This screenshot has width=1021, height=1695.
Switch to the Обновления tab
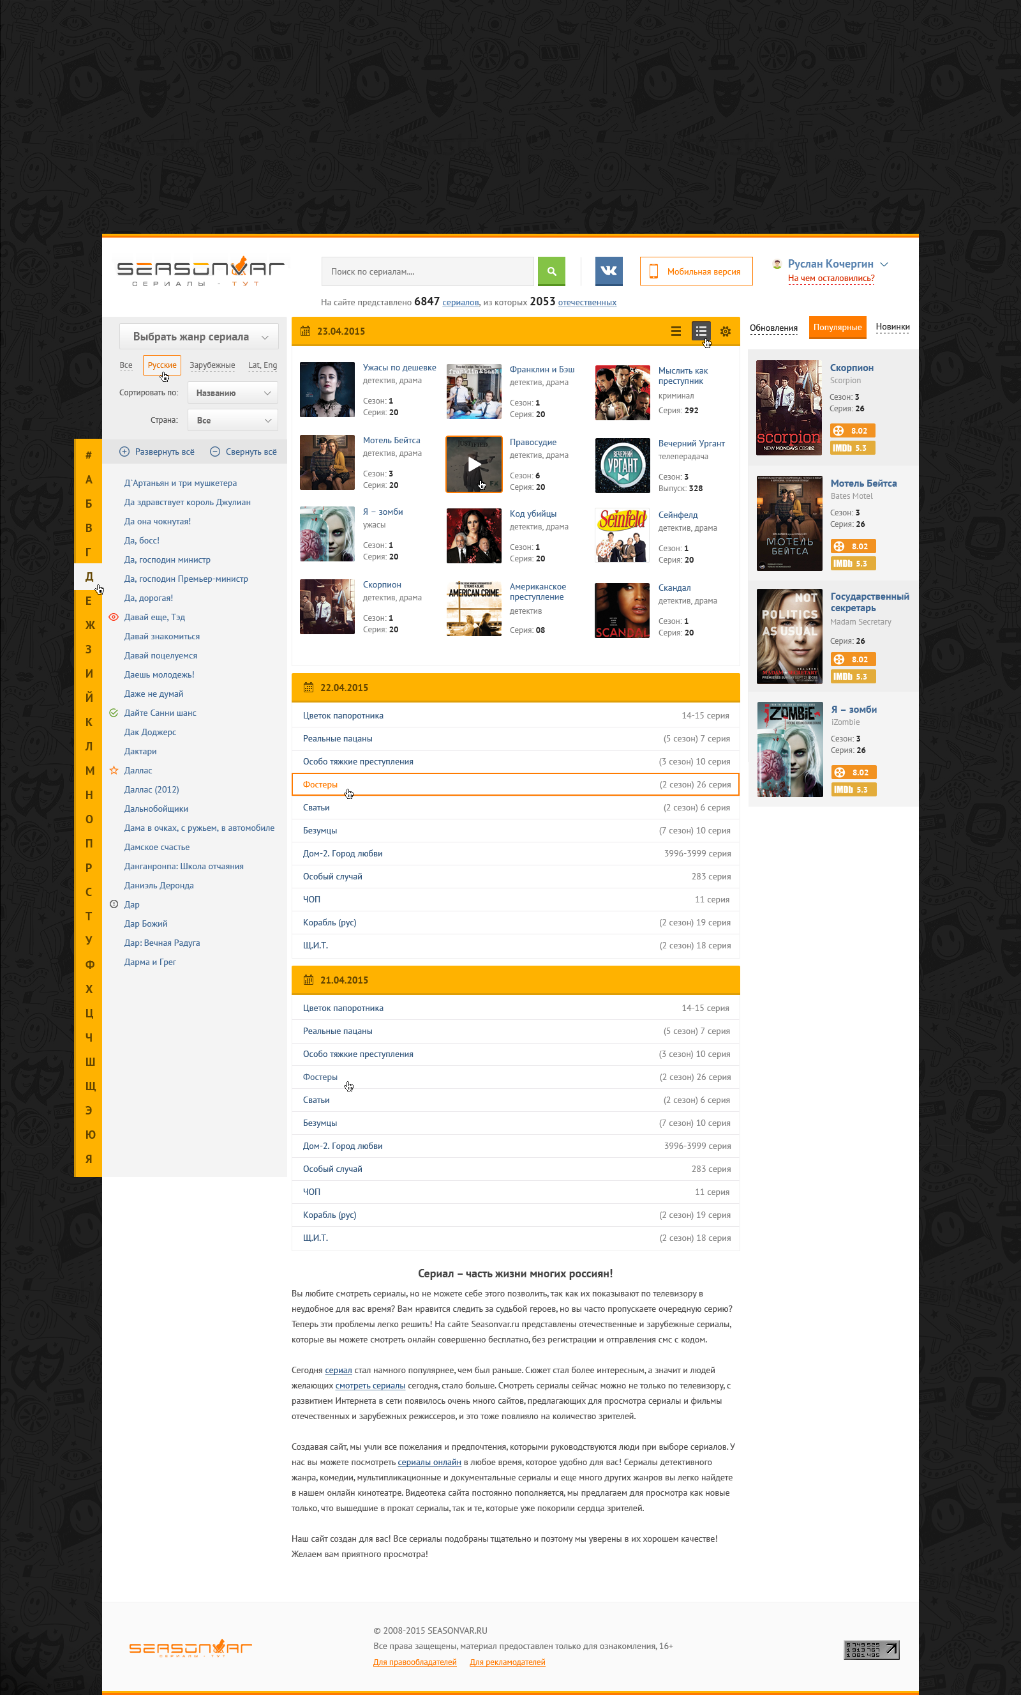pos(773,328)
